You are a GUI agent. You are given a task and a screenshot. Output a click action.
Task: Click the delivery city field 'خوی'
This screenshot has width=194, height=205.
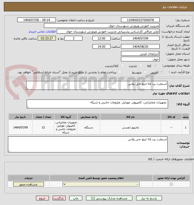coord(140,59)
